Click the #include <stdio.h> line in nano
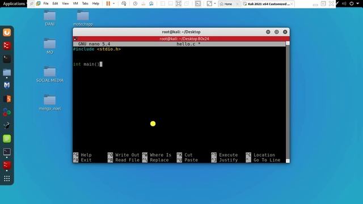Screen dimensions: 363x204 pos(97,49)
